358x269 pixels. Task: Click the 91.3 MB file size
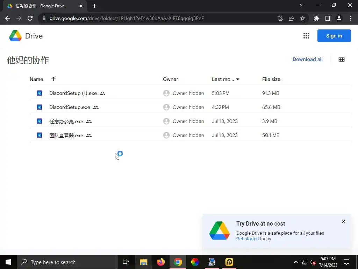click(x=271, y=93)
